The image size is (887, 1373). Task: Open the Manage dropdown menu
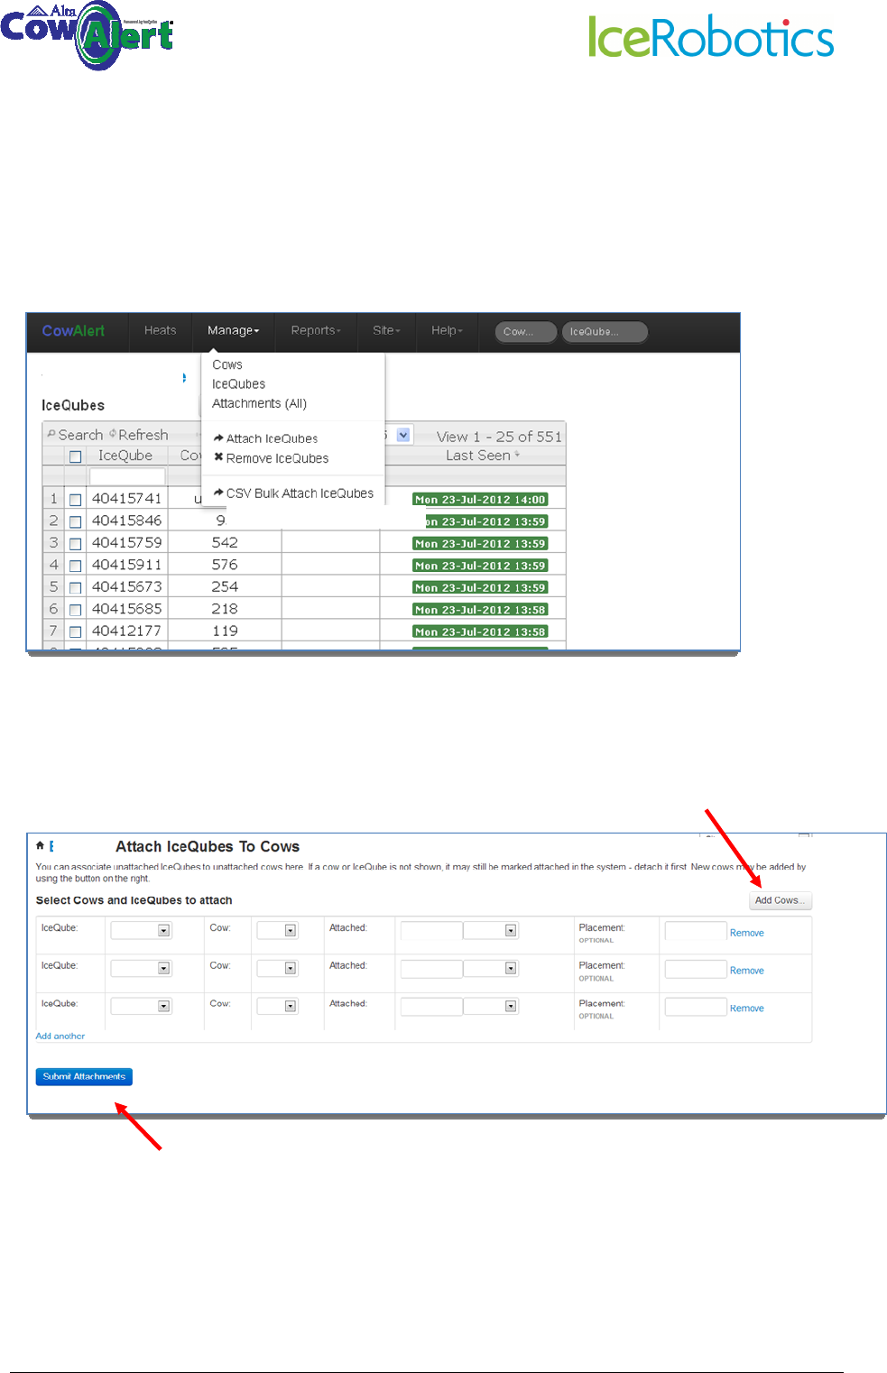[x=234, y=331]
